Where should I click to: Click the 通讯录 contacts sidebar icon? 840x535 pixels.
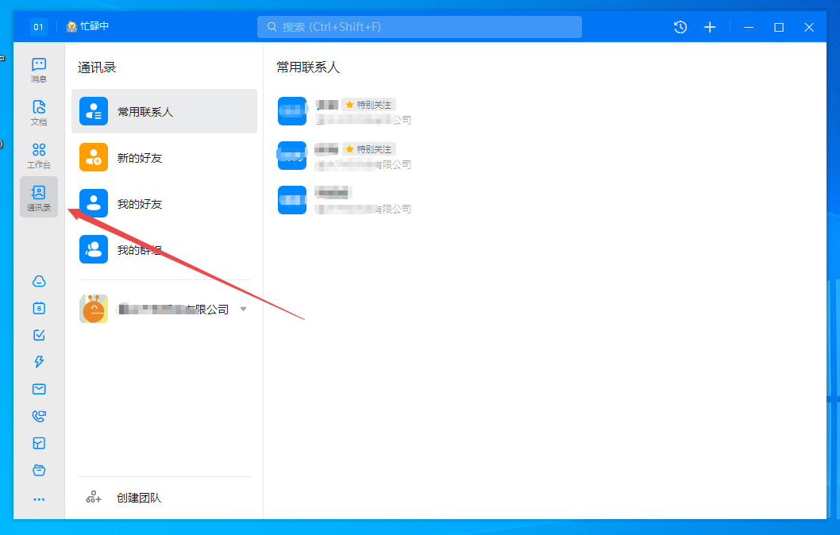point(39,198)
